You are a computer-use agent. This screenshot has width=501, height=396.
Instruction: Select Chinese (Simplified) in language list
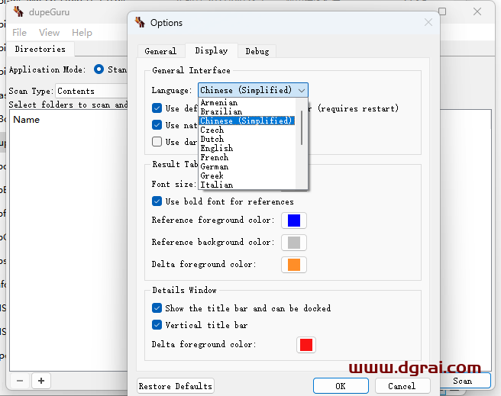click(x=247, y=121)
